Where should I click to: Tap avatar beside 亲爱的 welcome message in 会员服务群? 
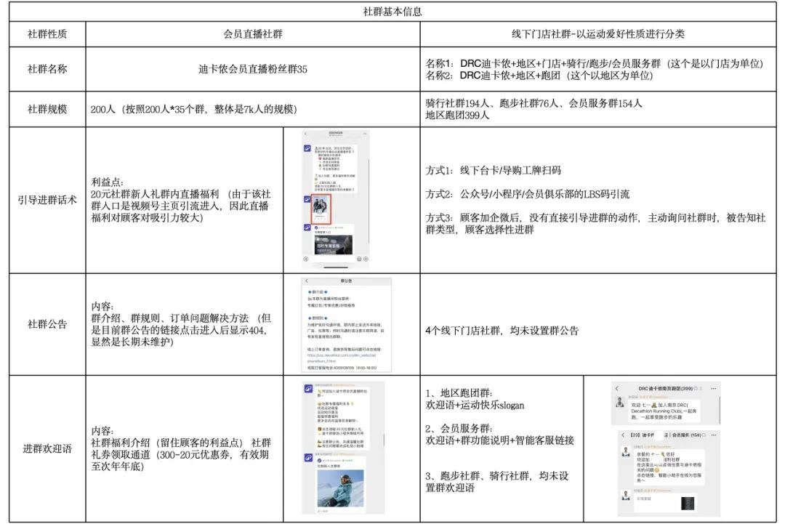click(626, 452)
